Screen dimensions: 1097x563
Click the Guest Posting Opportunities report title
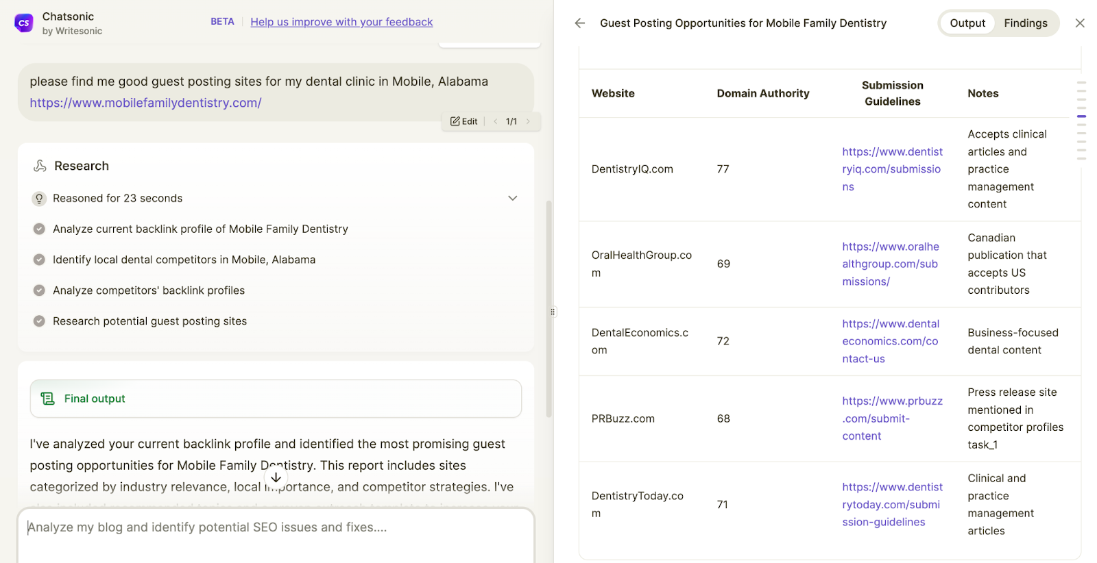743,23
